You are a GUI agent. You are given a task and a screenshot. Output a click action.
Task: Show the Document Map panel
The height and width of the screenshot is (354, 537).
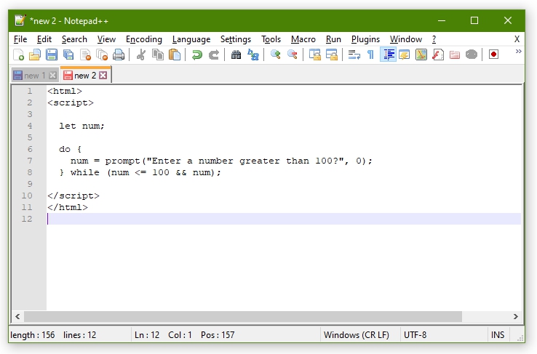(x=421, y=55)
